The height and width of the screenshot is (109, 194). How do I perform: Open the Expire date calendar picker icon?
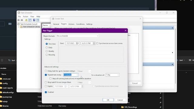[x=66, y=86]
